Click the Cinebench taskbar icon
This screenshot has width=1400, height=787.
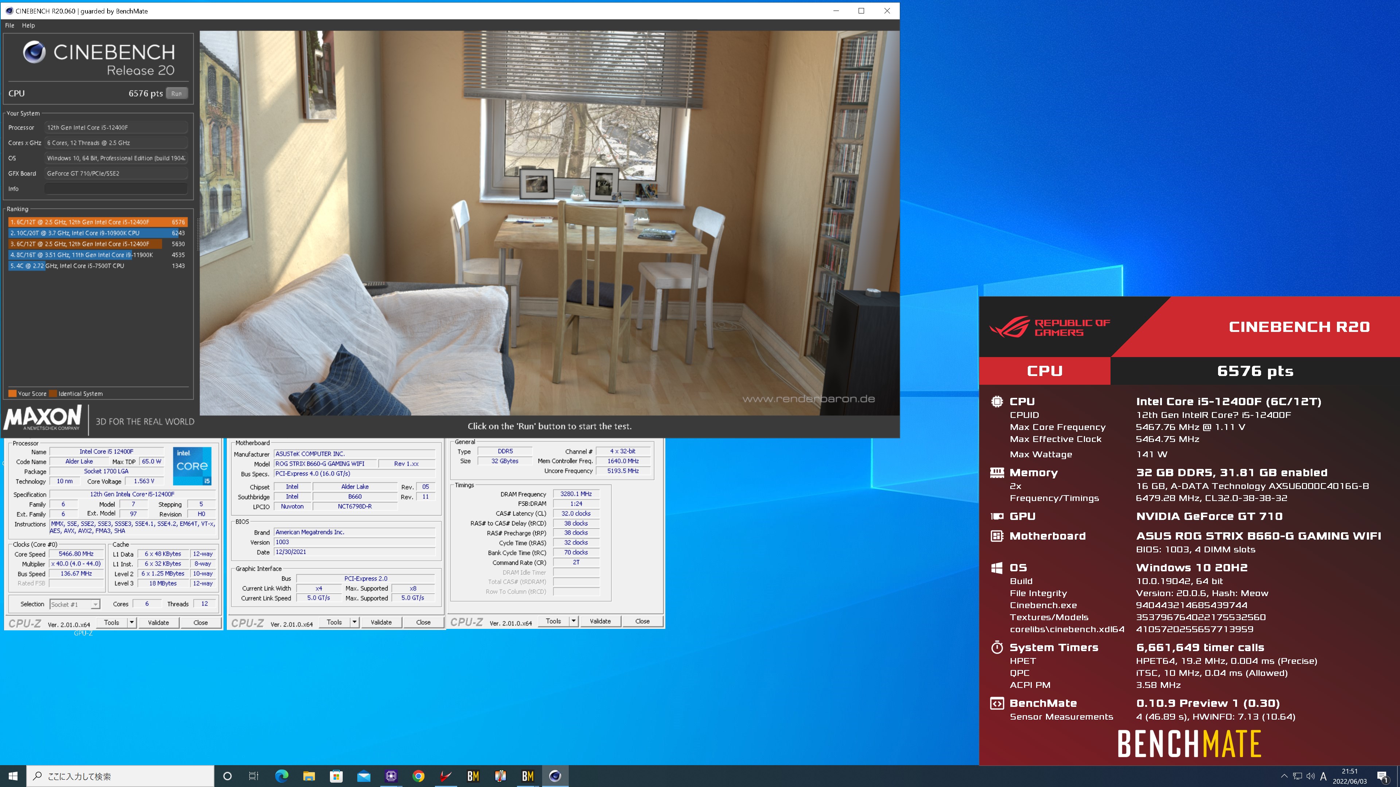tap(555, 776)
